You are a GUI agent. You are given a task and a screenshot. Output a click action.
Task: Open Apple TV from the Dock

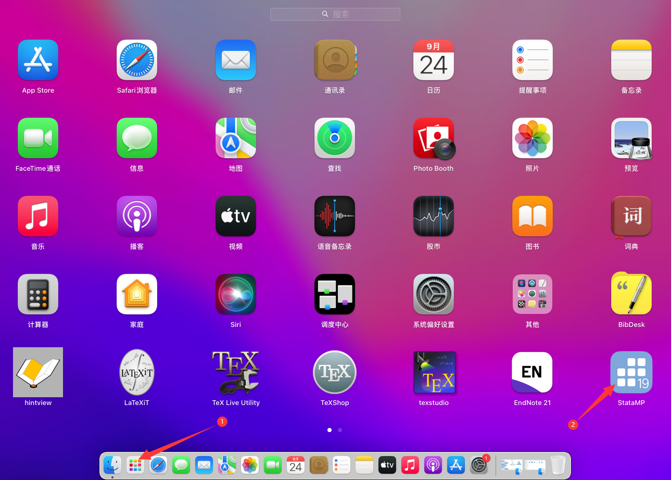coord(387,464)
